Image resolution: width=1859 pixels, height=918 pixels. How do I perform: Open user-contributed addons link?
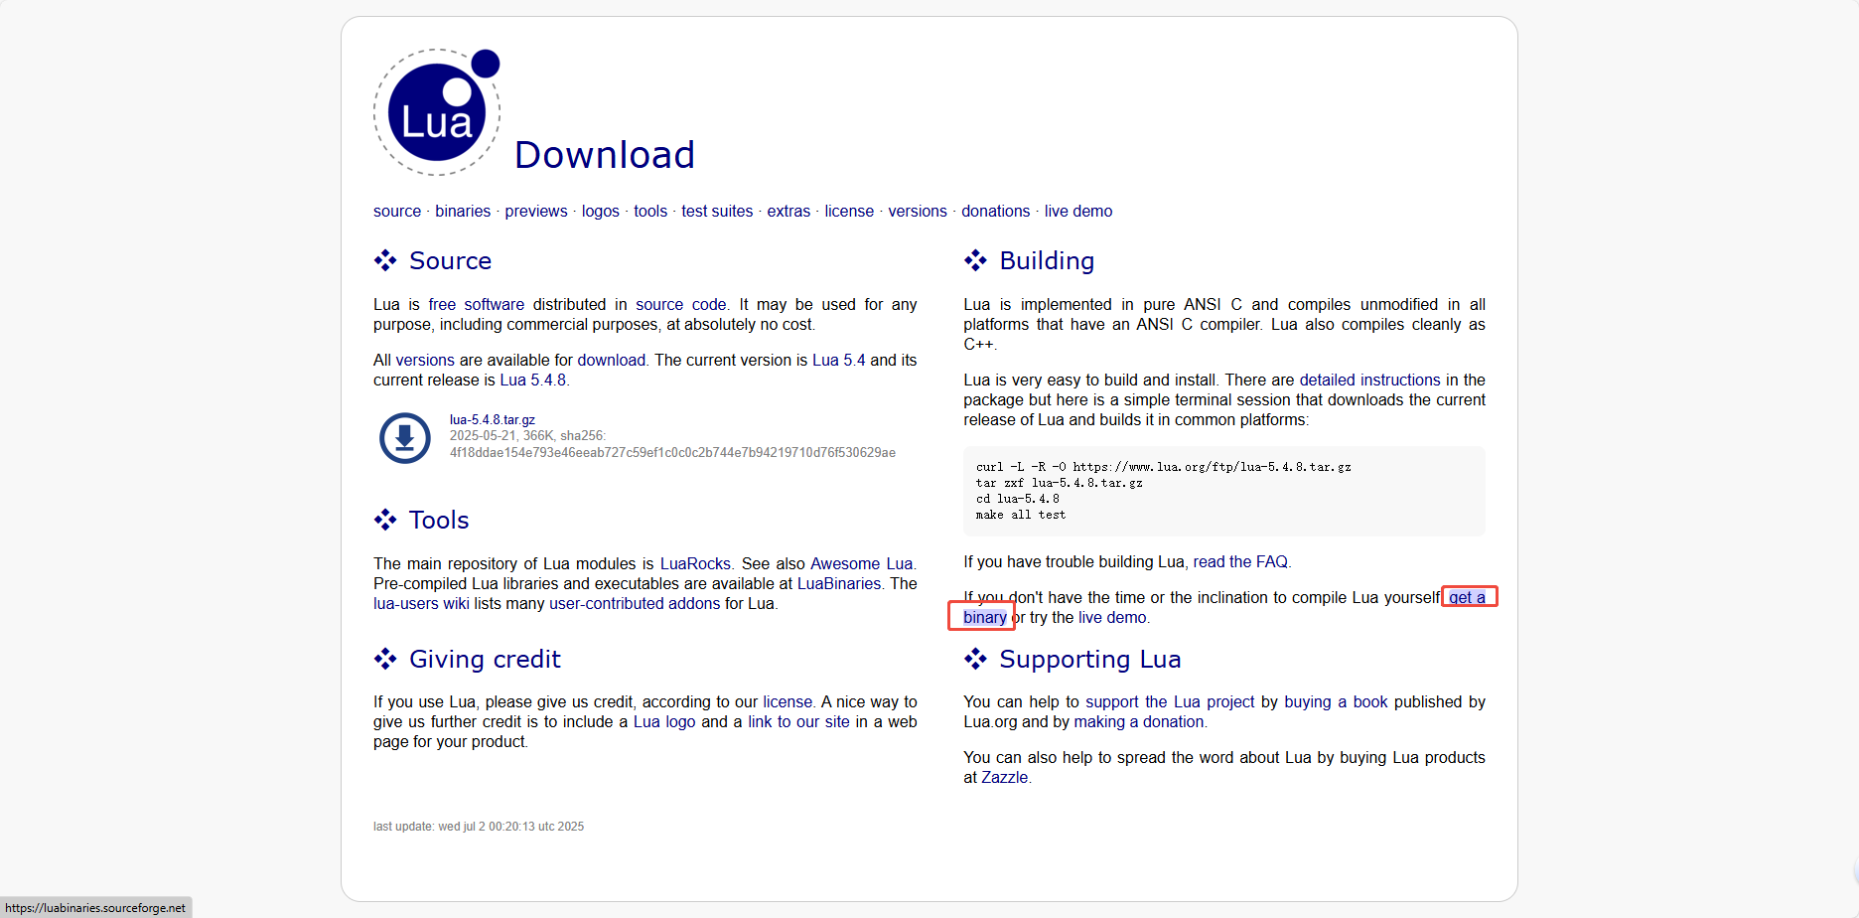tap(635, 603)
